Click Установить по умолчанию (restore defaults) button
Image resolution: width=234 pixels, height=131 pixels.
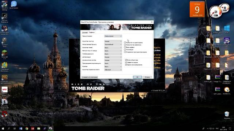(90, 77)
